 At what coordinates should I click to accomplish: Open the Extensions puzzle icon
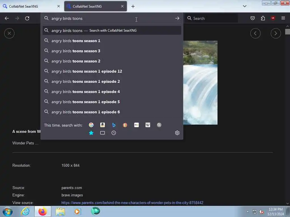click(263, 18)
